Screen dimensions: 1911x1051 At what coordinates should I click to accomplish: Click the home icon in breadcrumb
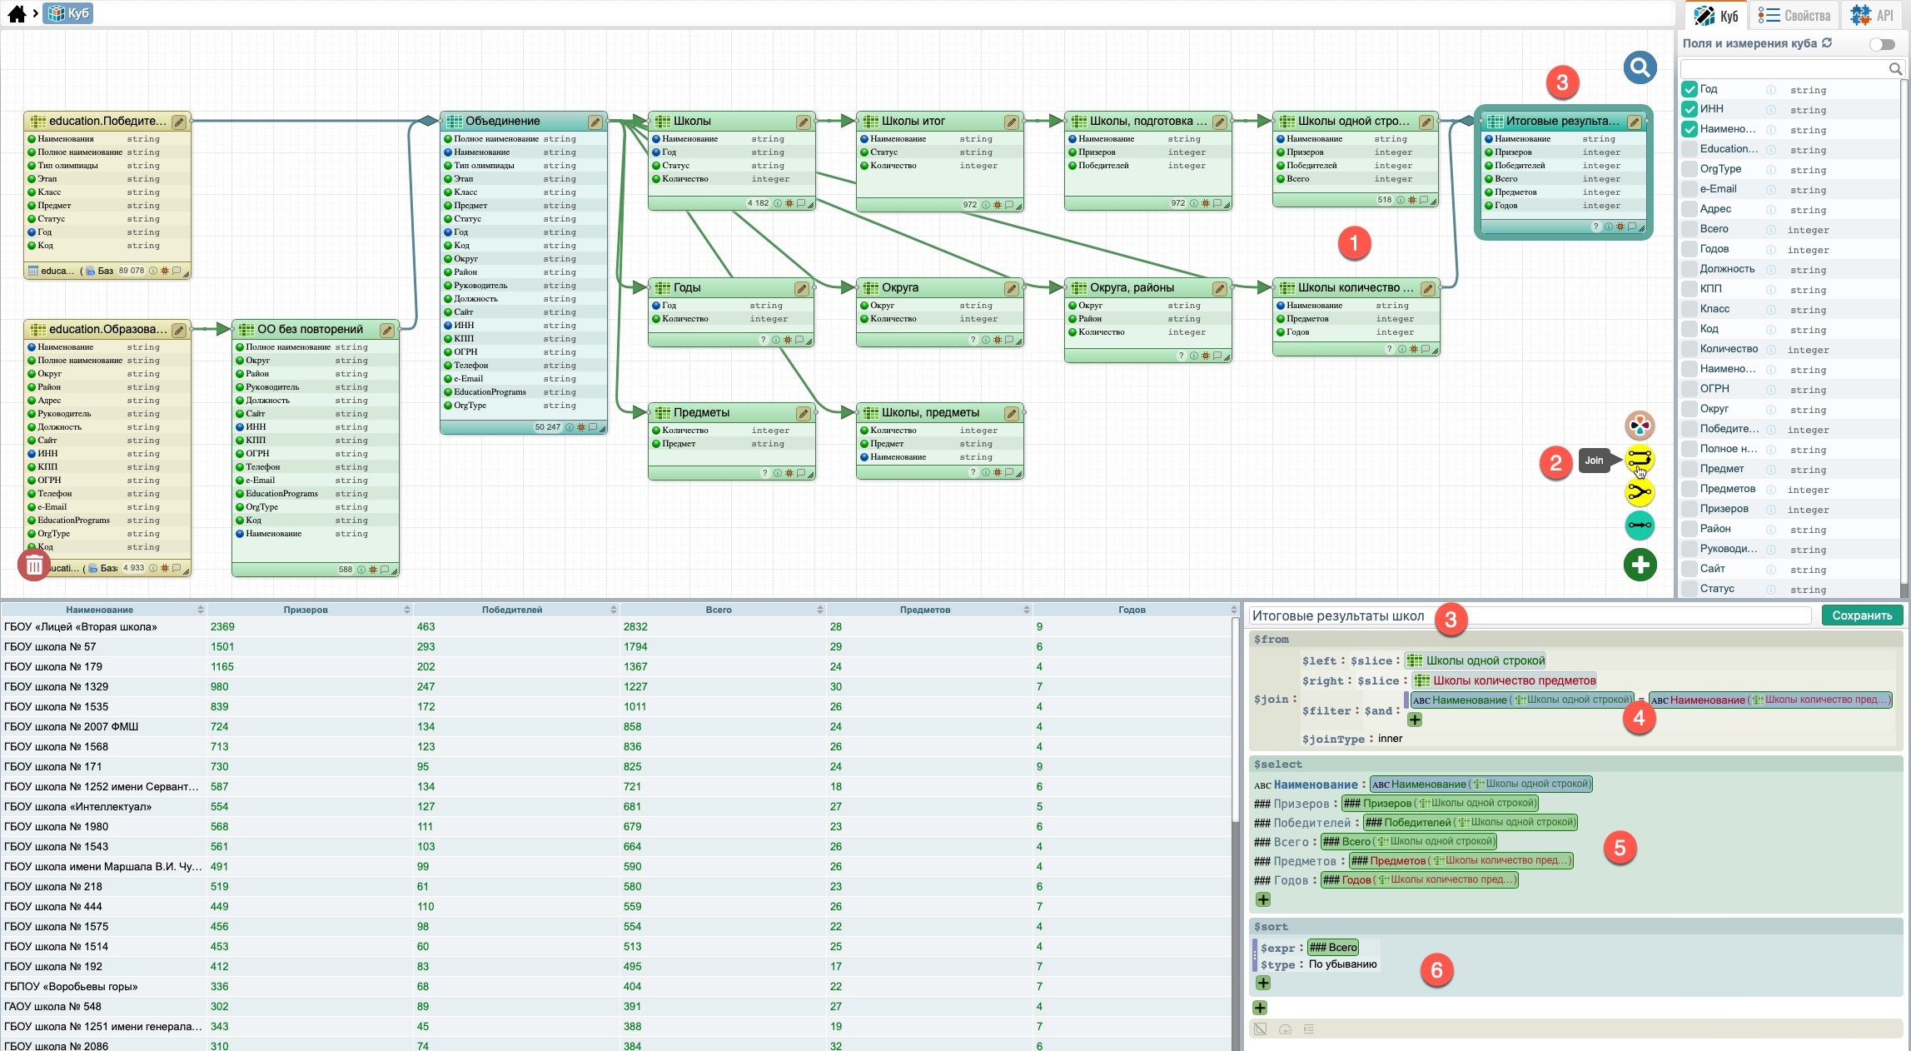pos(17,13)
